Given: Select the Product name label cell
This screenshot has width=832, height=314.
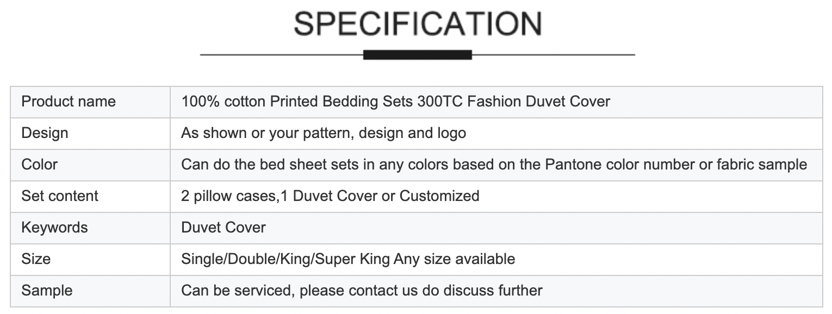Looking at the screenshot, I should 90,102.
